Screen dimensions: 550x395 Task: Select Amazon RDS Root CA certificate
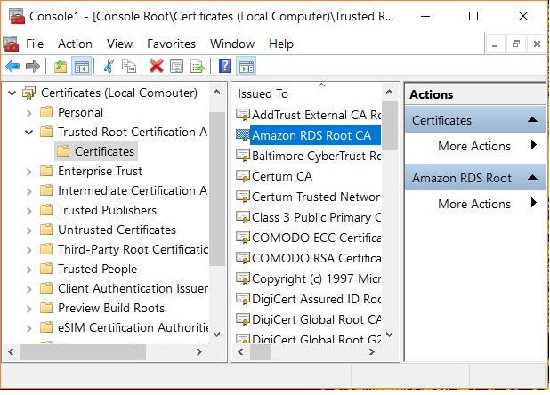309,135
